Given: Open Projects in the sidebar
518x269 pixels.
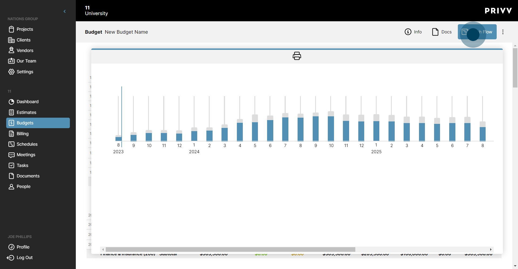Looking at the screenshot, I should [x=25, y=29].
